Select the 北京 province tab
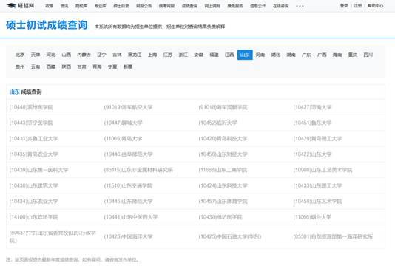The width and height of the screenshot is (395, 266). tap(20, 55)
